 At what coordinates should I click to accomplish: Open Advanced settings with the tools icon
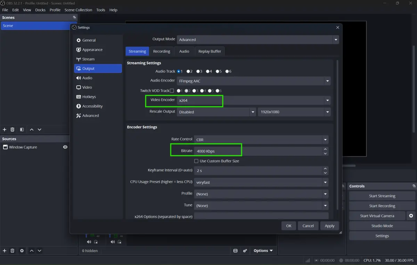pyautogui.click(x=79, y=116)
